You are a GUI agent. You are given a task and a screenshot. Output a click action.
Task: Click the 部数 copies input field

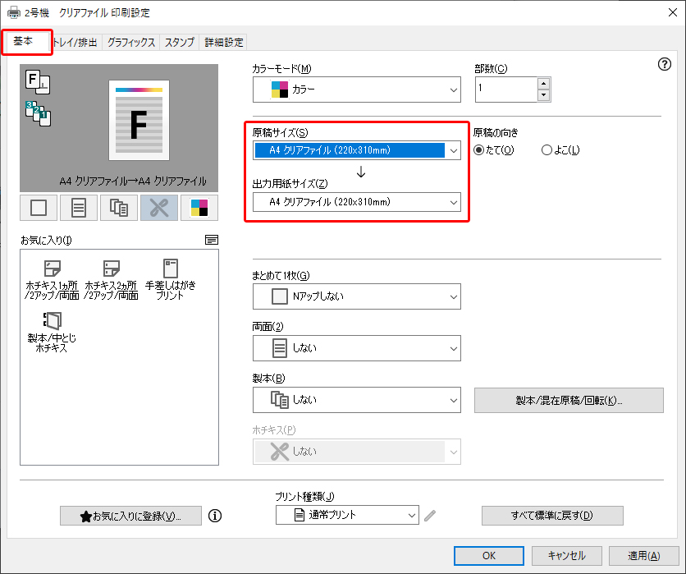505,89
